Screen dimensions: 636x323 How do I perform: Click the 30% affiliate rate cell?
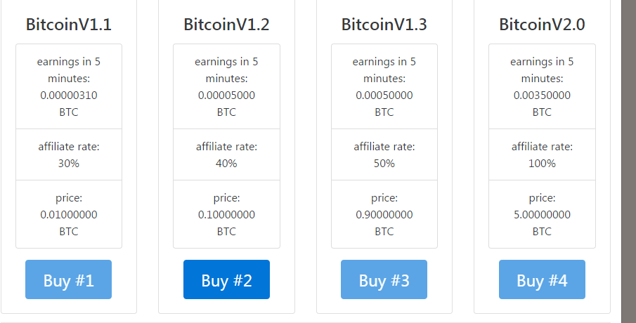pos(69,154)
